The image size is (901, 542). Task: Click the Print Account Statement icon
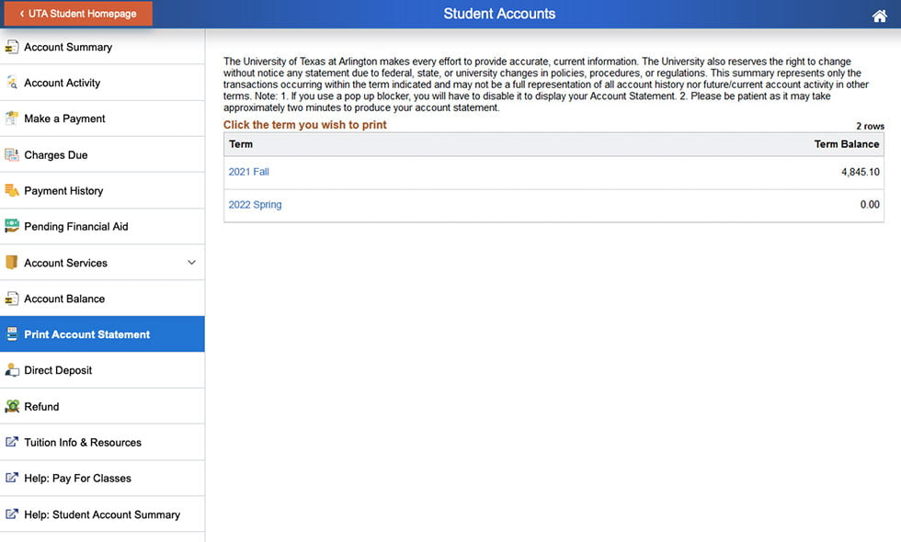pos(12,333)
